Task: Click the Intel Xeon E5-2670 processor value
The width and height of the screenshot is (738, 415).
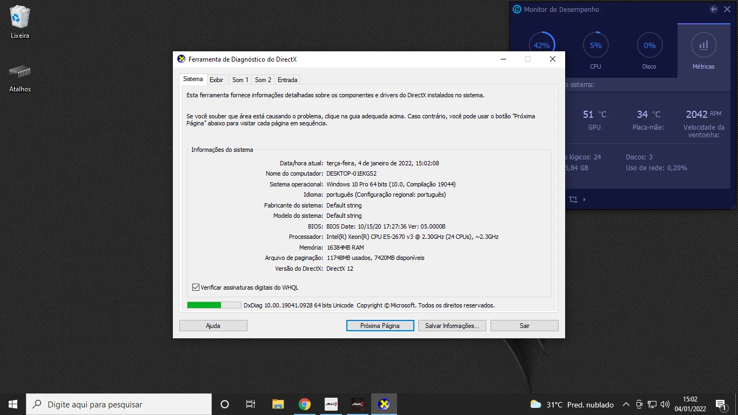Action: pos(412,237)
